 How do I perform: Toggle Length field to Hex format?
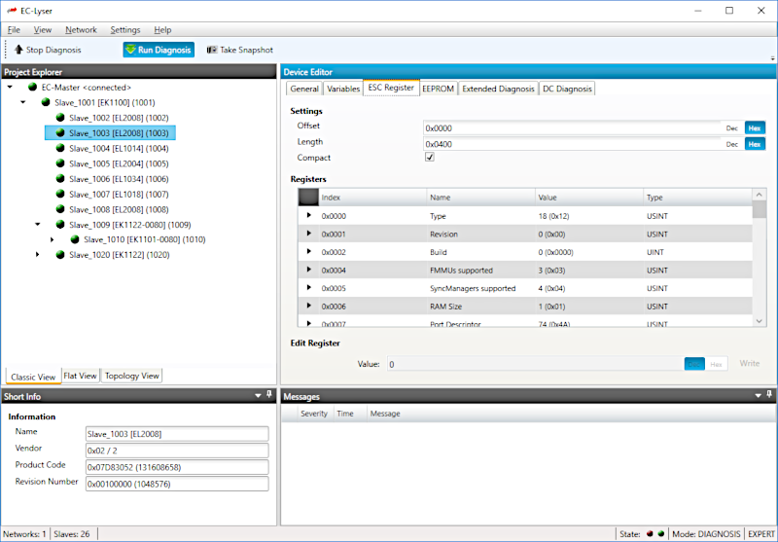pyautogui.click(x=754, y=144)
